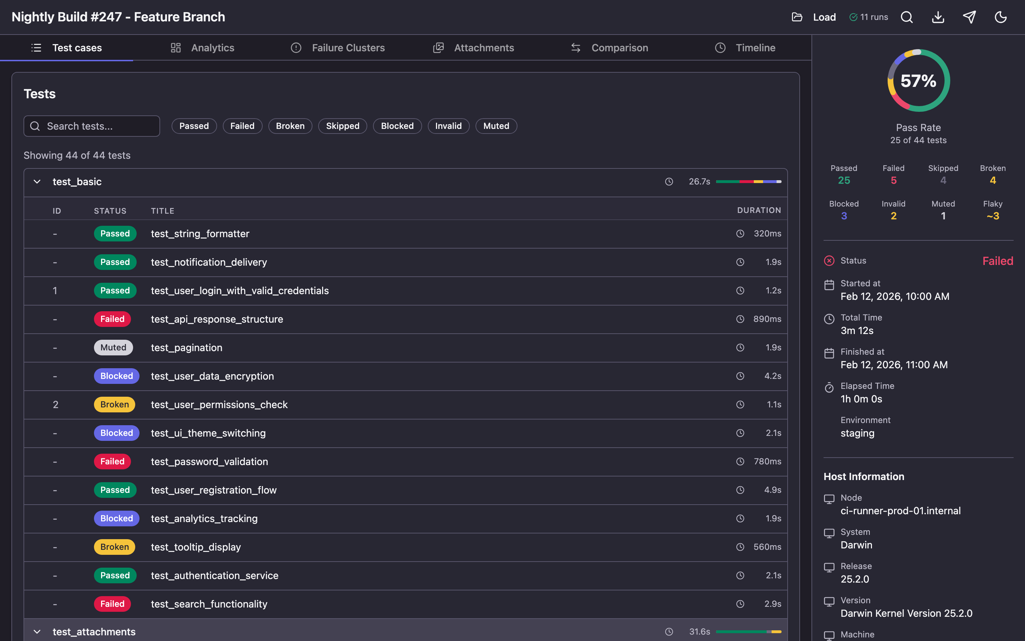Viewport: 1025px width, 641px height.
Task: Toggle the Blocked filter chip
Action: click(x=397, y=126)
